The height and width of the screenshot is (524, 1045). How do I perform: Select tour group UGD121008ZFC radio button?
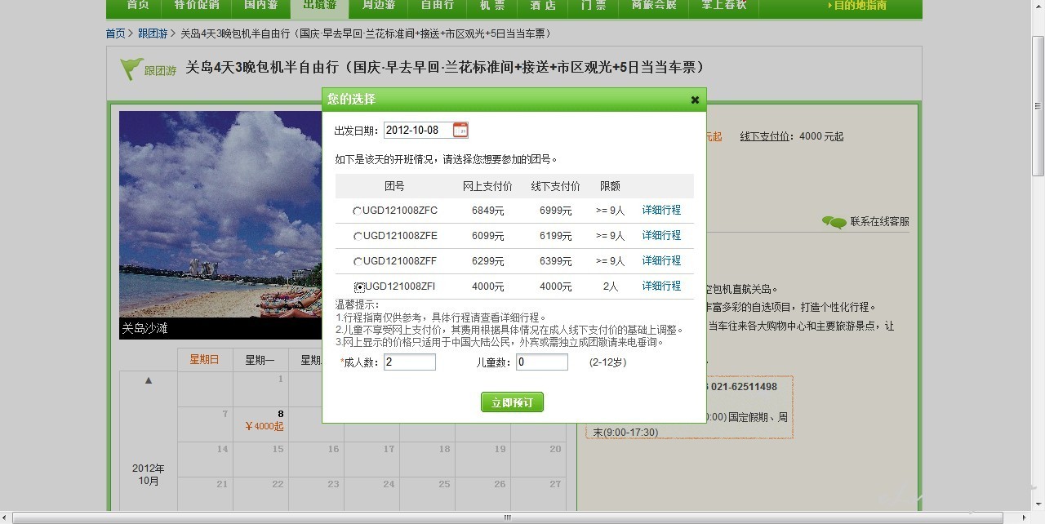(358, 211)
